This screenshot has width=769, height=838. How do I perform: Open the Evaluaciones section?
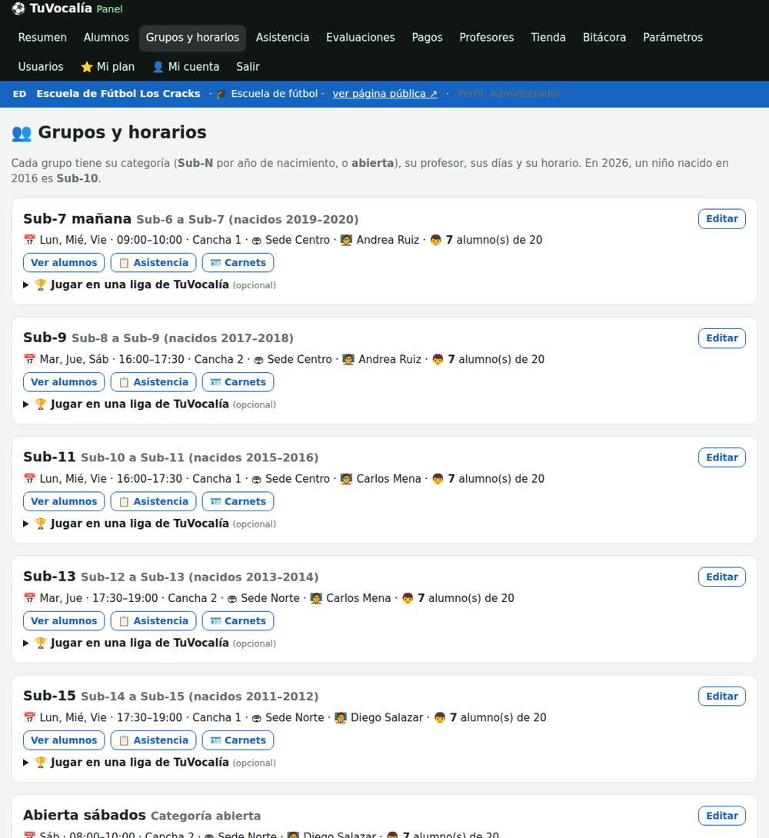pos(360,38)
